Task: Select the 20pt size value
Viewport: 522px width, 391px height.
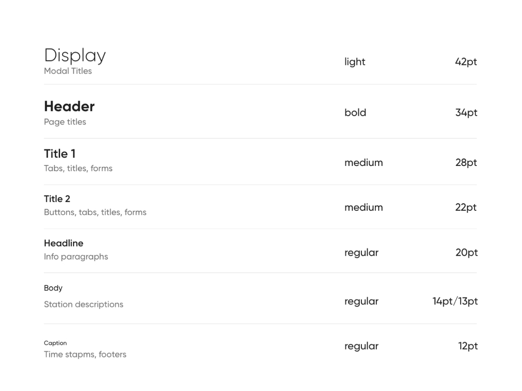Action: tap(466, 253)
